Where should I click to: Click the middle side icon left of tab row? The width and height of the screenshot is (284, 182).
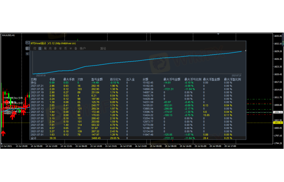point(27,48)
